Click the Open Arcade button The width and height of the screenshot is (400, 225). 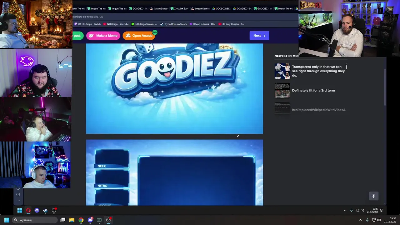(x=139, y=36)
